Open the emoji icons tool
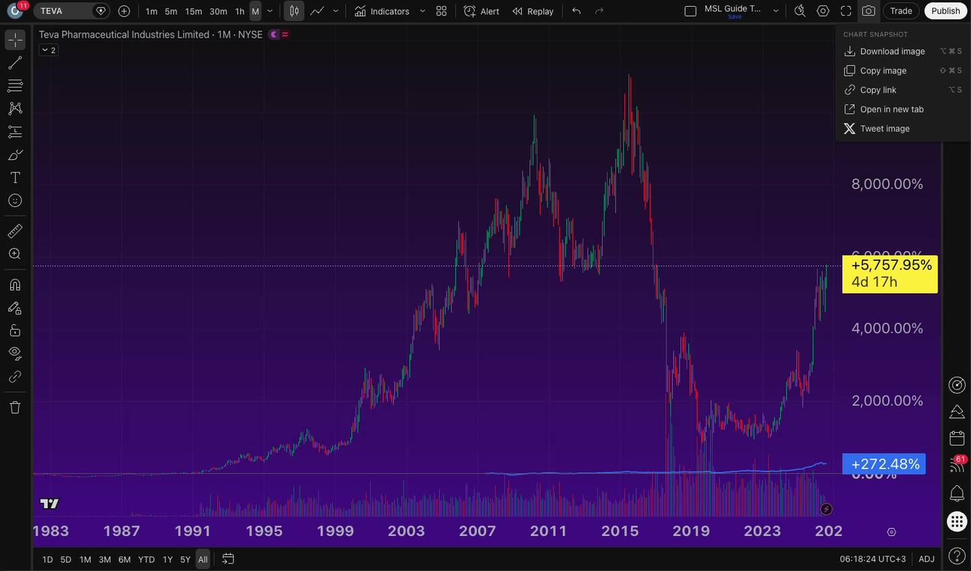Image resolution: width=971 pixels, height=571 pixels. tap(15, 200)
